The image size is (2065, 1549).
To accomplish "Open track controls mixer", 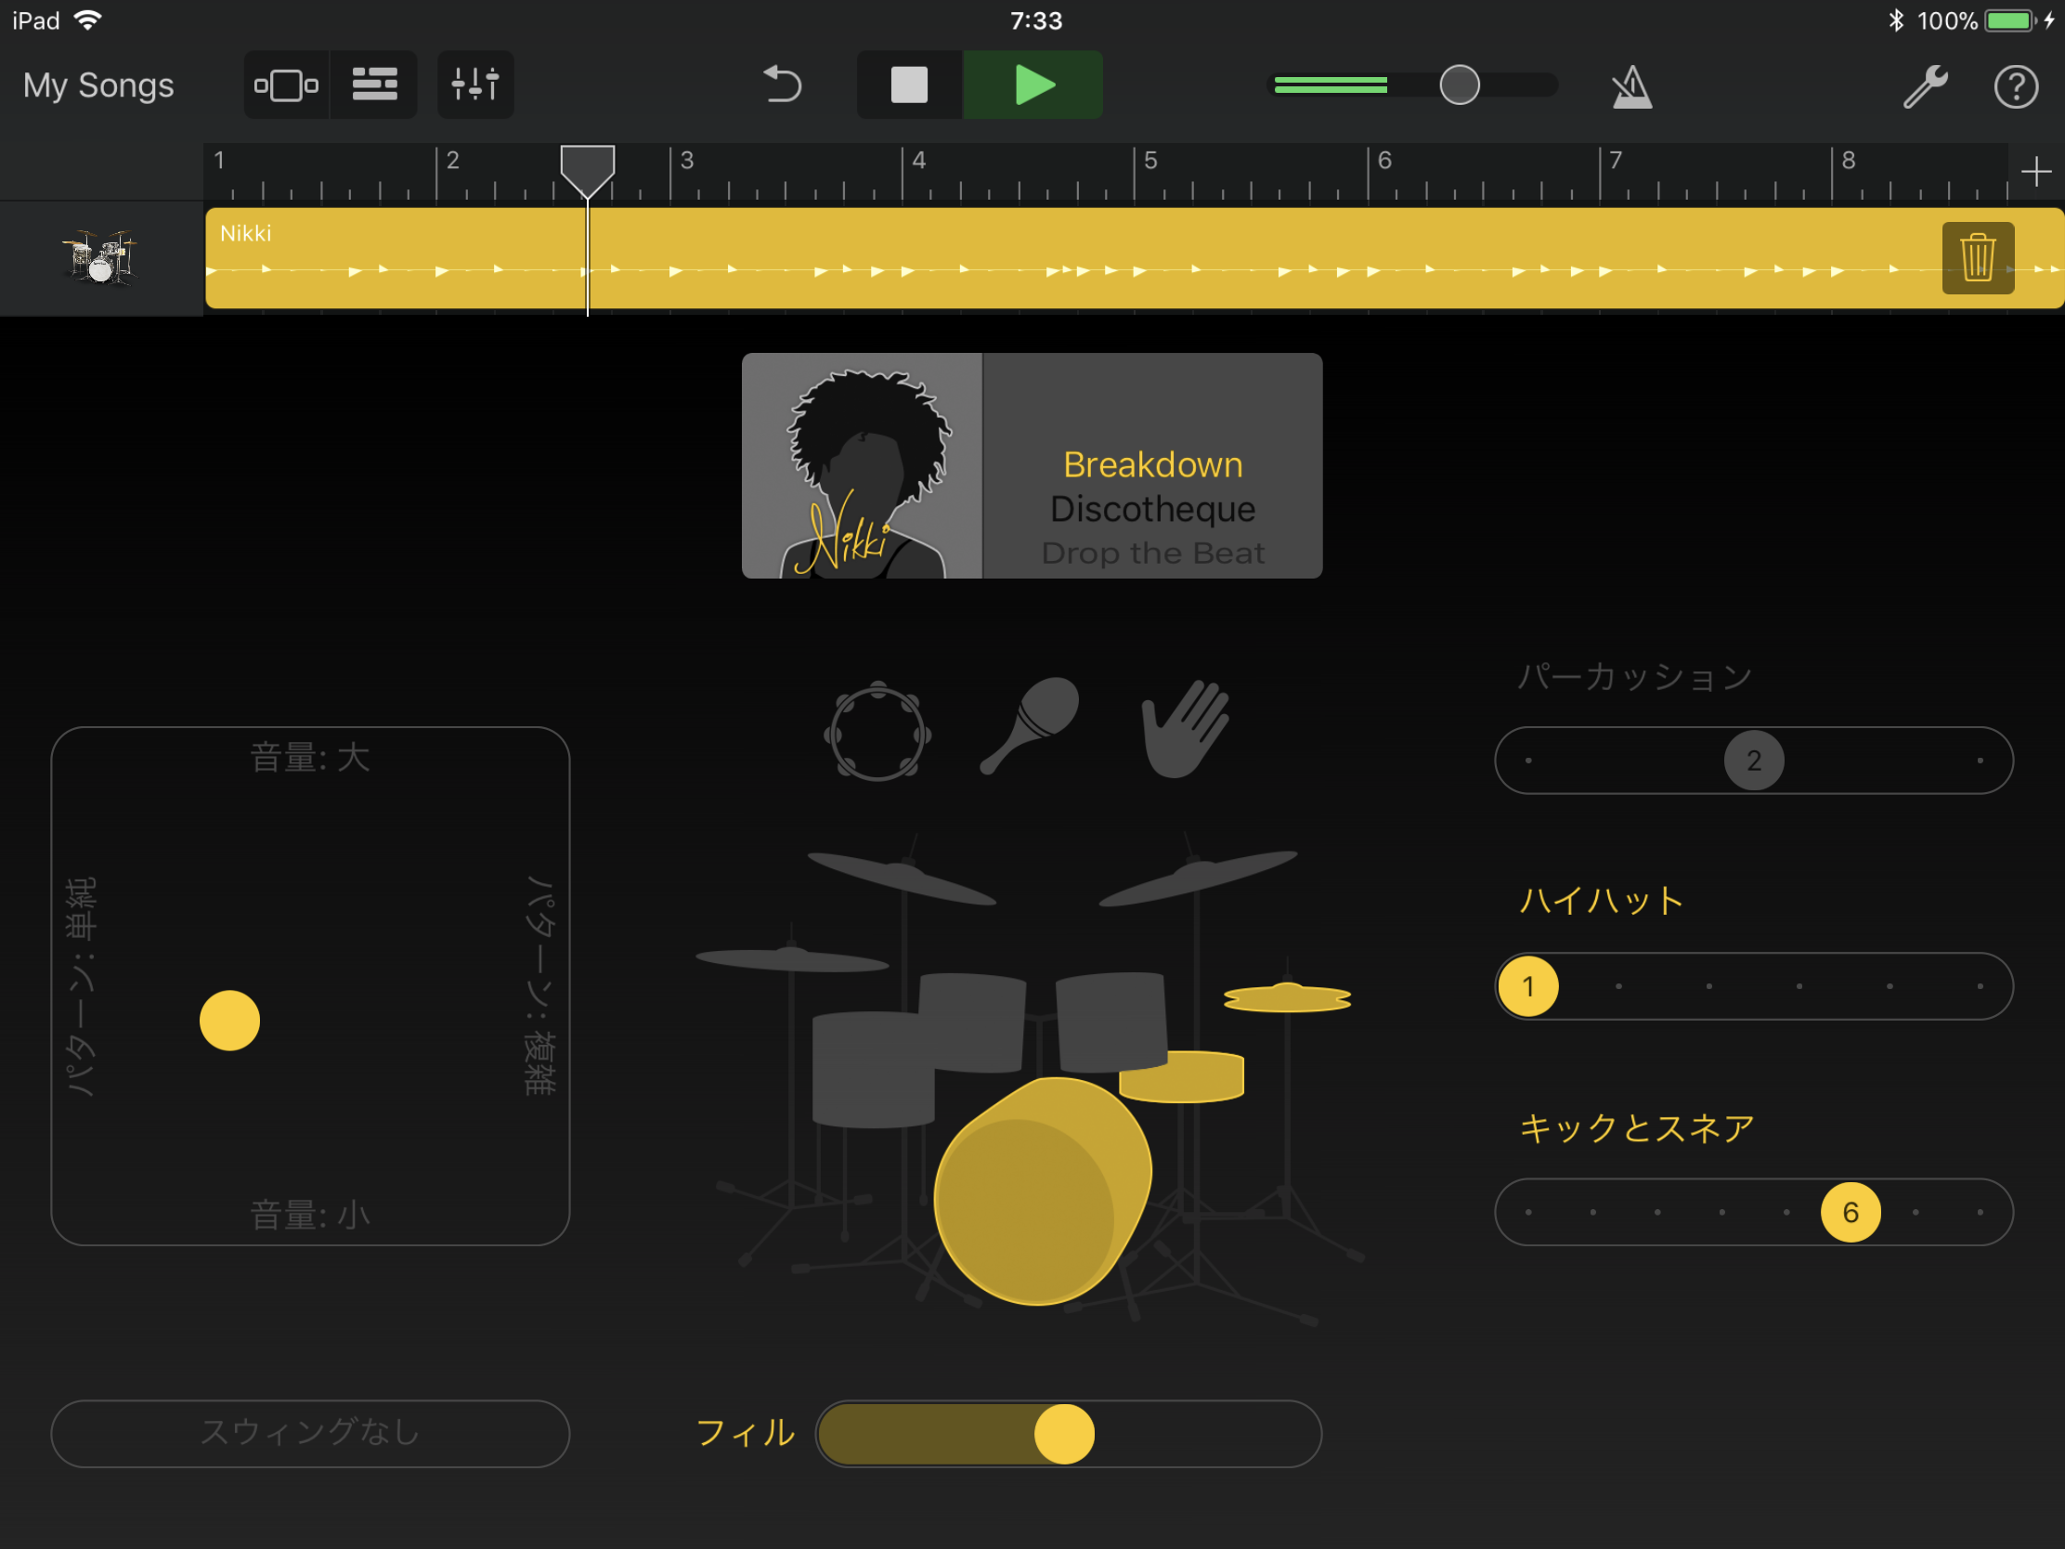I will pyautogui.click(x=475, y=85).
